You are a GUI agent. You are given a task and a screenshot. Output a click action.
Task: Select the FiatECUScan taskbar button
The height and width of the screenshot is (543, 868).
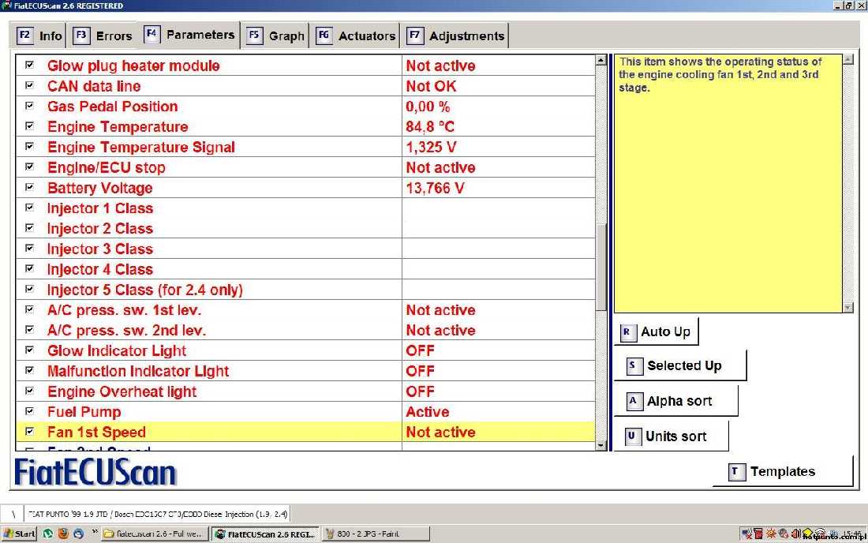(266, 534)
